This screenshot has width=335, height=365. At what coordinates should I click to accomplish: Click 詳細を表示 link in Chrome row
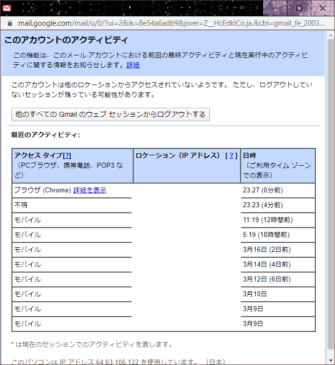tap(90, 190)
